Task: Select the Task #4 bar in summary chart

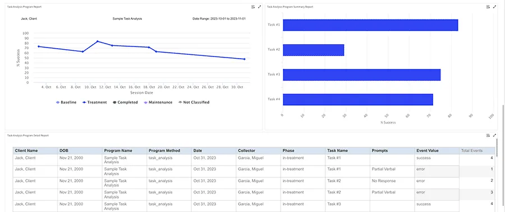Action: tap(358, 100)
